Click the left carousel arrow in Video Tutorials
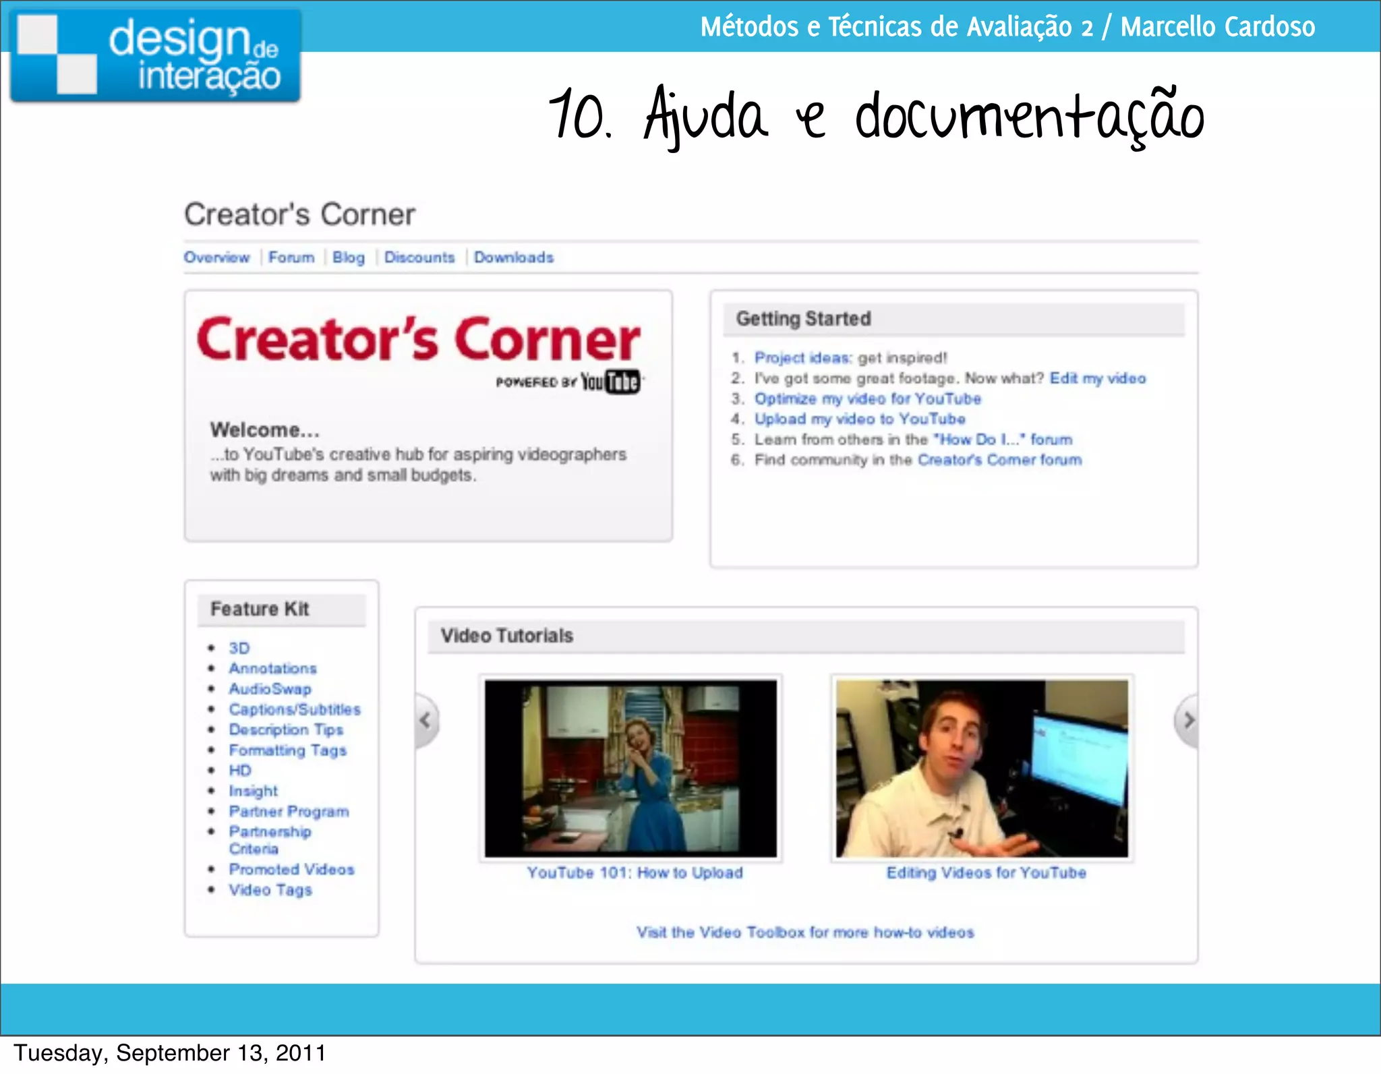 coord(425,720)
